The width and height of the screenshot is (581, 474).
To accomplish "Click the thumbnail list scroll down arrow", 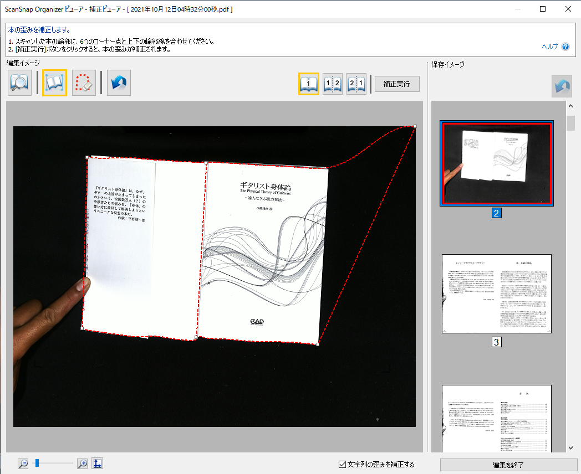I will point(570,448).
